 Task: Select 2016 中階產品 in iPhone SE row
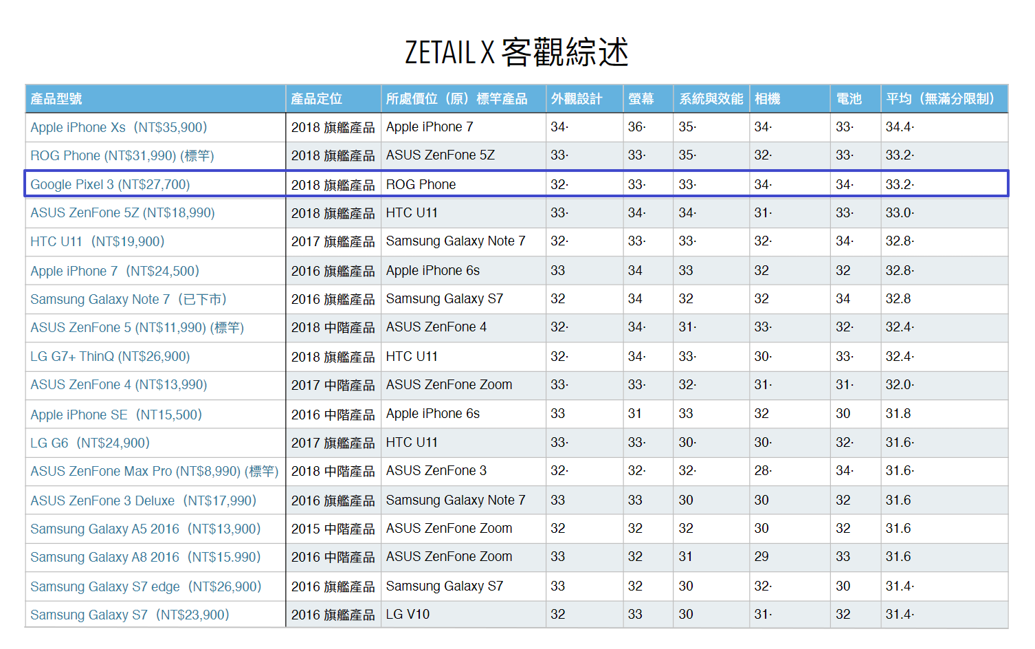point(333,415)
